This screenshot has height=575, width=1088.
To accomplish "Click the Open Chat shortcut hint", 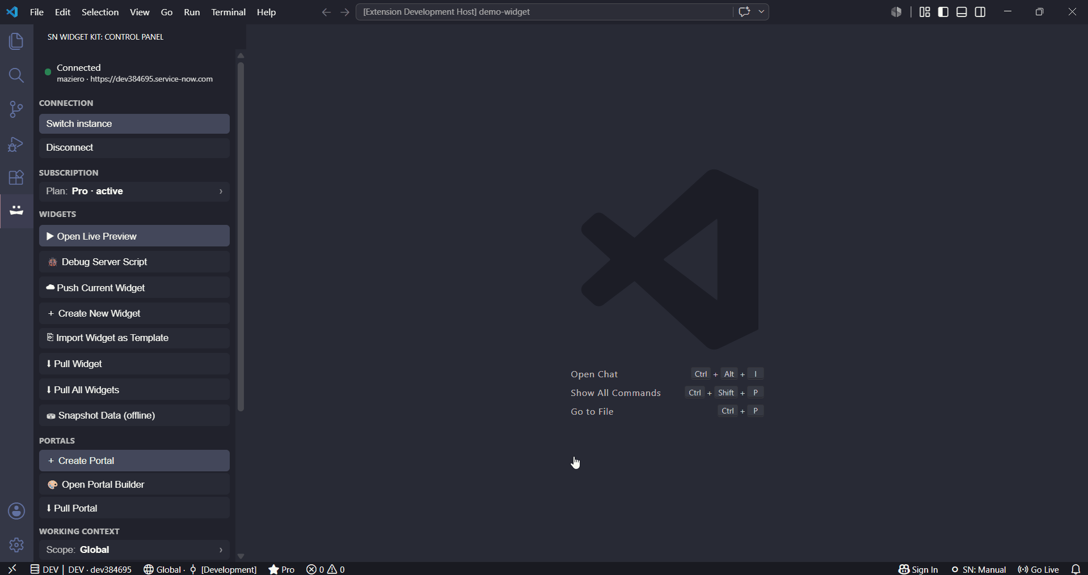I will click(x=594, y=374).
